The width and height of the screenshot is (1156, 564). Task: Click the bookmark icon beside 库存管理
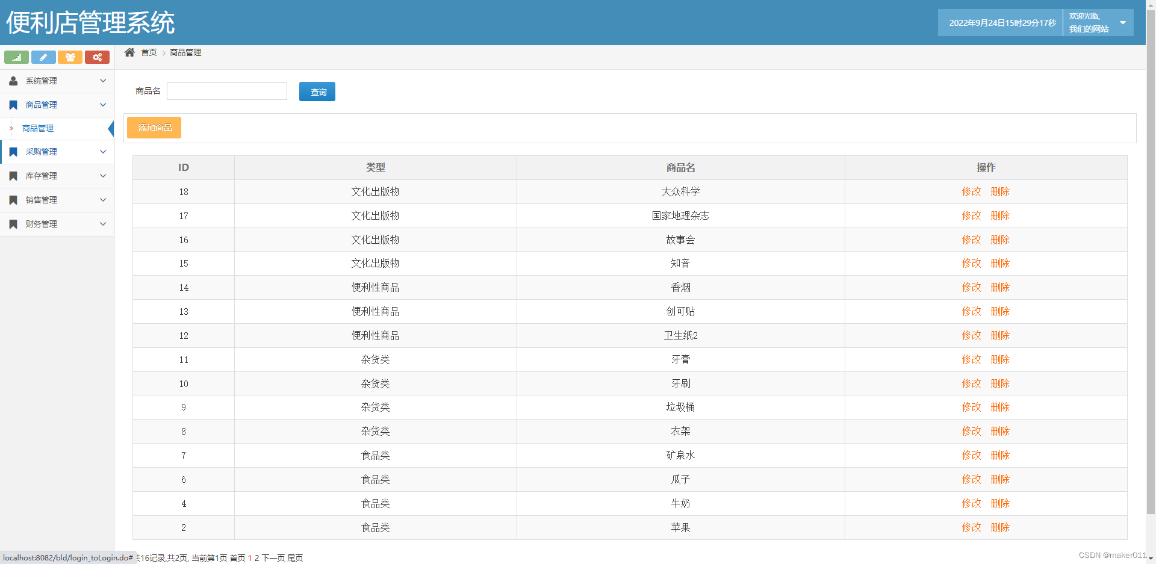(13, 176)
